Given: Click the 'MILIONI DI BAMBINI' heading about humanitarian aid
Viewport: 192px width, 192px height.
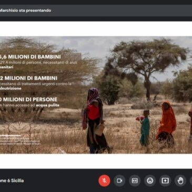Looking at the screenshot, I should coord(31,57).
